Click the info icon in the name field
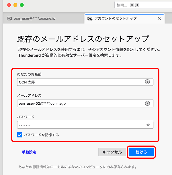The width and height of the screenshot is (172, 175). point(148,82)
